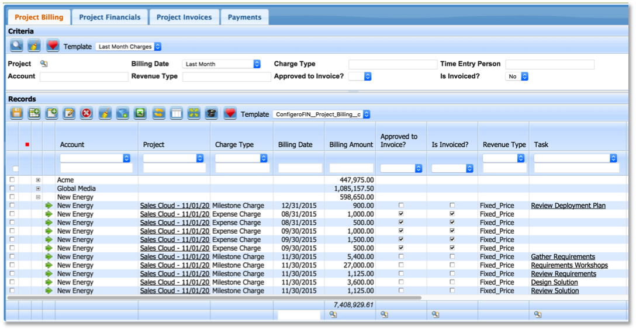Open the Review Solution task link
This screenshot has width=636, height=330.
pyautogui.click(x=555, y=291)
